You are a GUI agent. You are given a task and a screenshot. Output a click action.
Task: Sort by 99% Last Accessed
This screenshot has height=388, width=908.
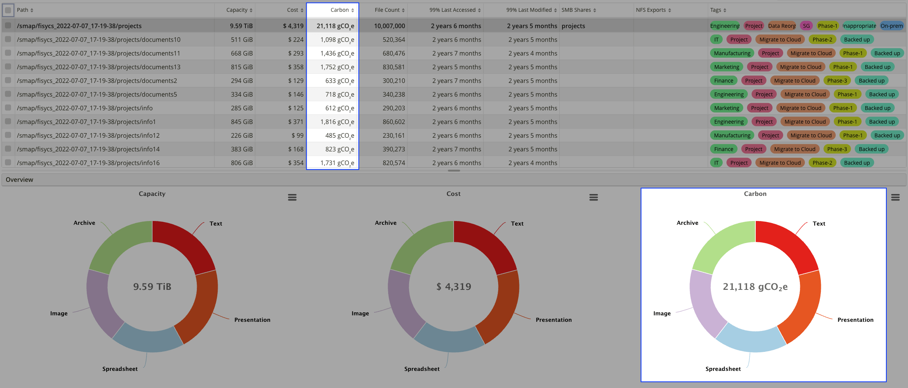[479, 10]
